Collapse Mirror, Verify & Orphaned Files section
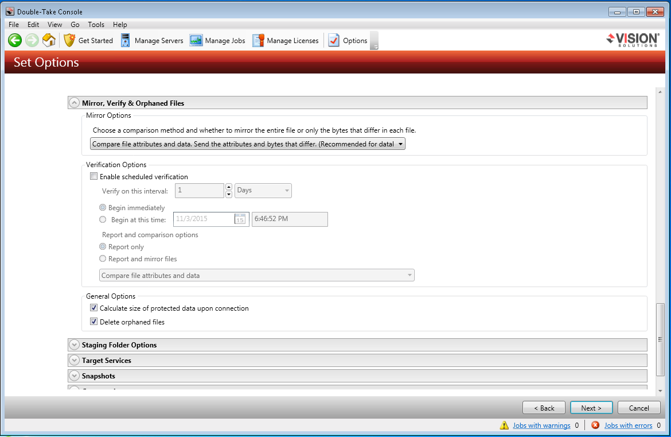This screenshot has width=671, height=437. click(74, 103)
